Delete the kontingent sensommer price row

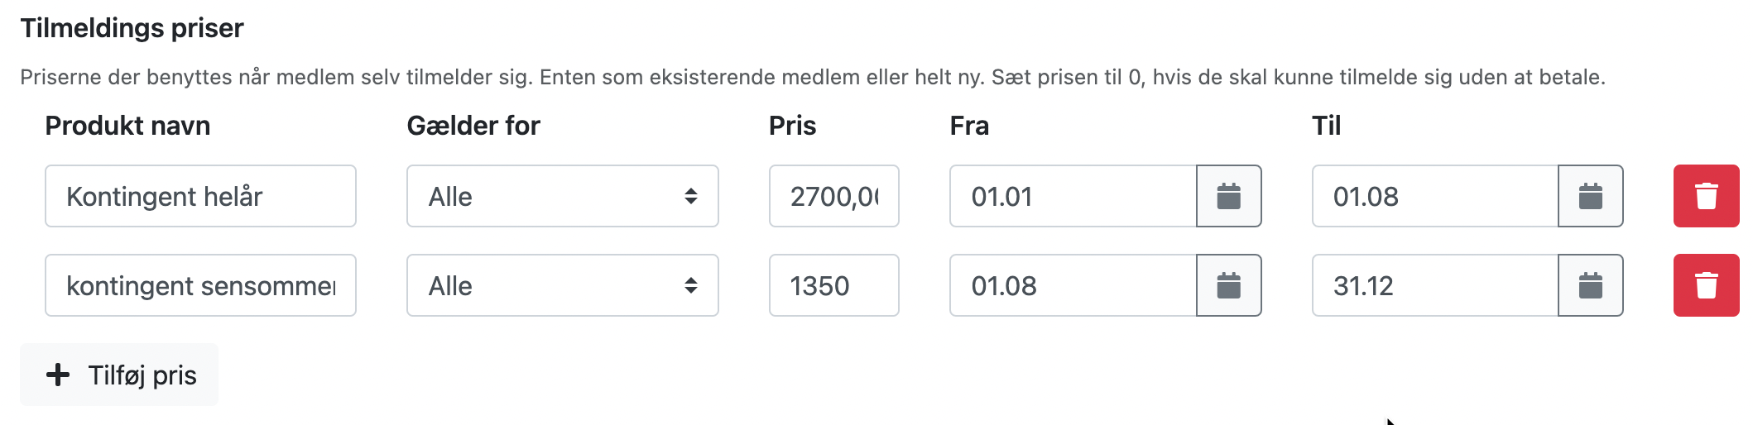click(1706, 286)
